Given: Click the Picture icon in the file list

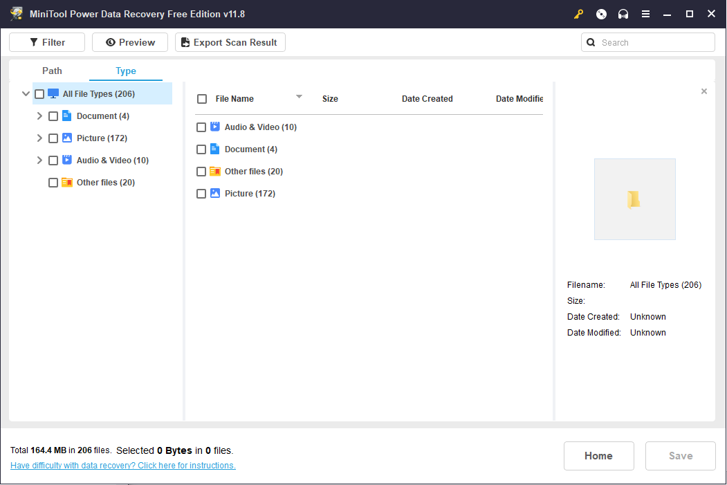Looking at the screenshot, I should point(215,194).
